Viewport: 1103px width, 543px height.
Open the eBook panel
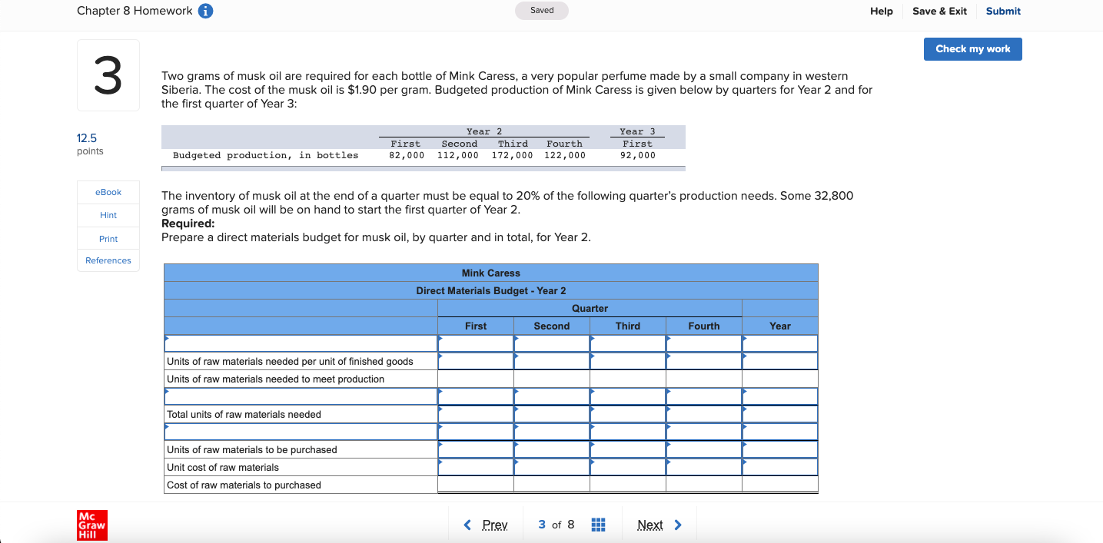(x=108, y=192)
